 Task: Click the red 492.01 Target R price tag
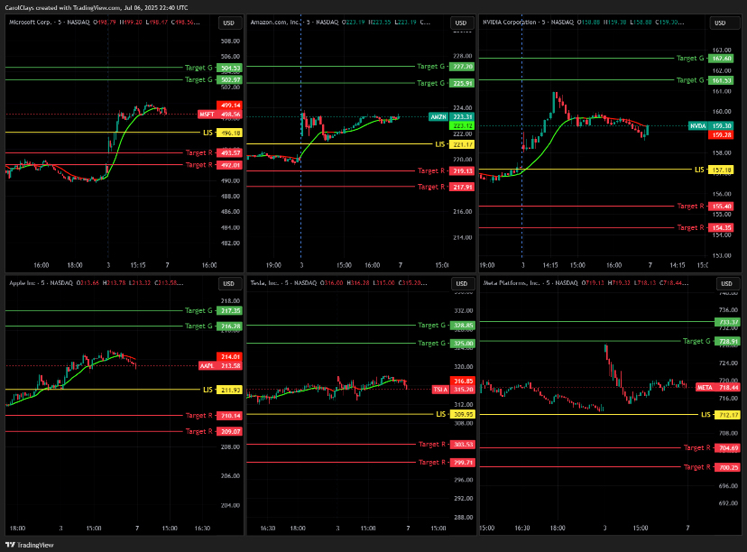click(x=229, y=165)
